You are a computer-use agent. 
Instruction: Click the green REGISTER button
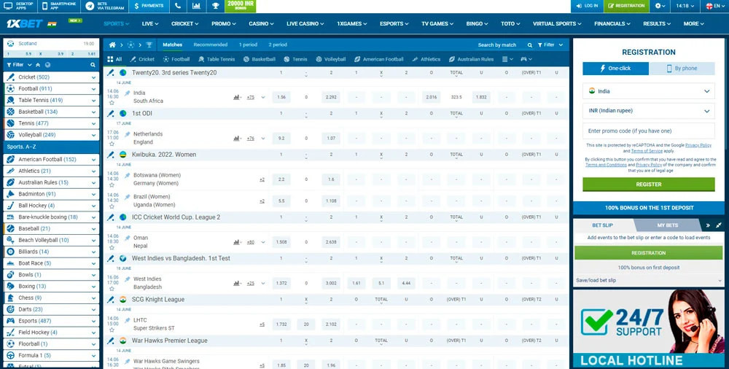point(649,184)
